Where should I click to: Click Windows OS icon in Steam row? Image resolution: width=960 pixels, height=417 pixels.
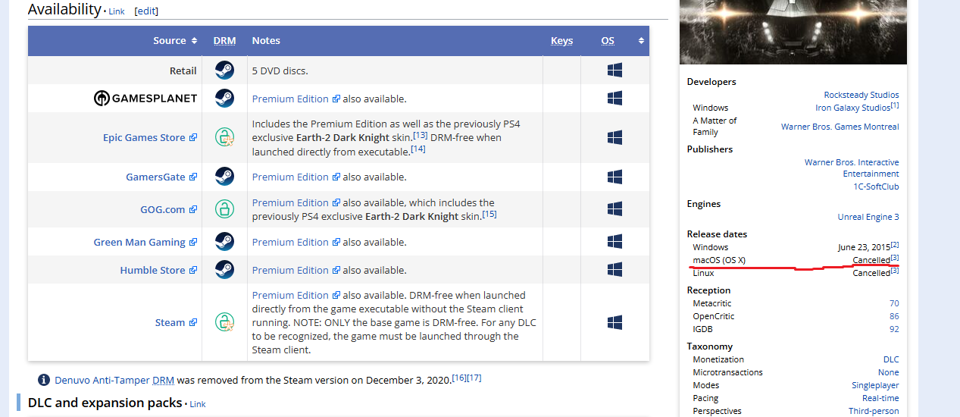point(614,322)
